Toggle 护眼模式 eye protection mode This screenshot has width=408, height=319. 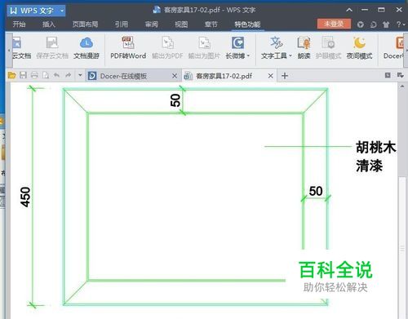[x=328, y=48]
